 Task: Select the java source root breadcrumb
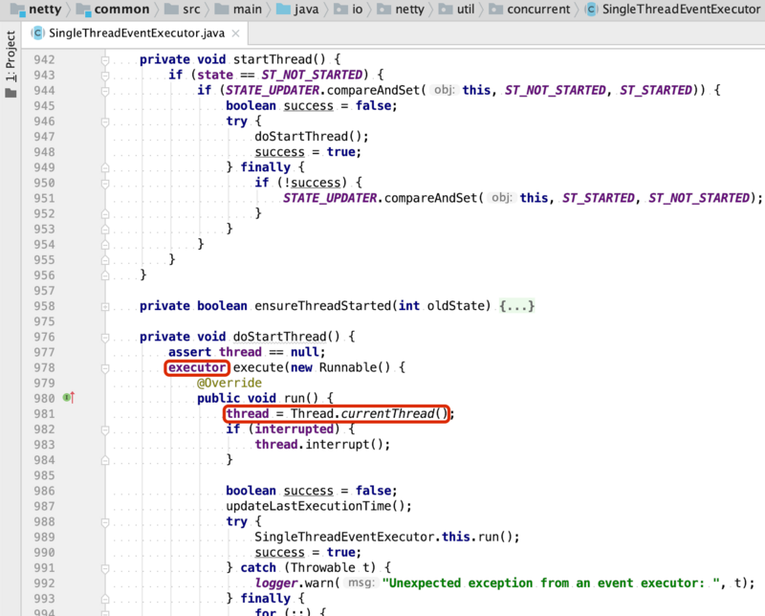tap(297, 10)
